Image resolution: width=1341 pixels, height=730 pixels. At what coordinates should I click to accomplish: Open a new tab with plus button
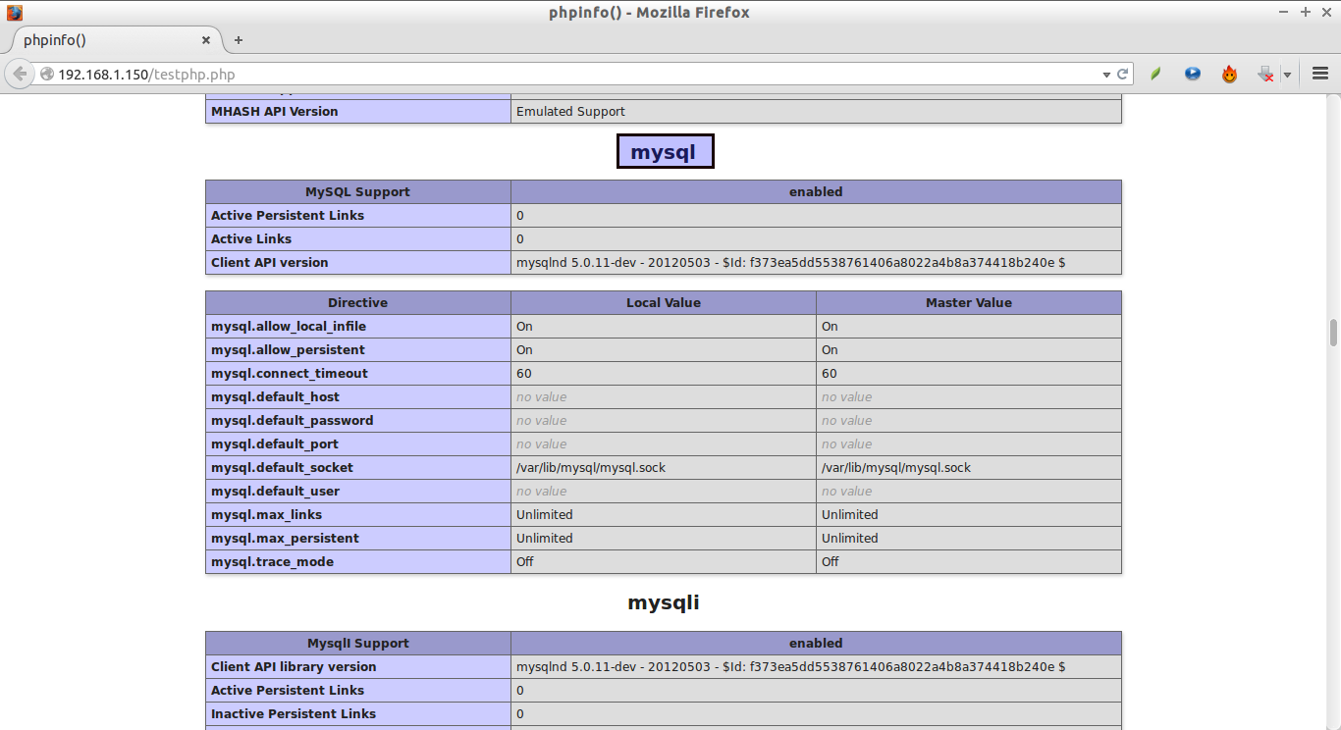[x=238, y=40]
